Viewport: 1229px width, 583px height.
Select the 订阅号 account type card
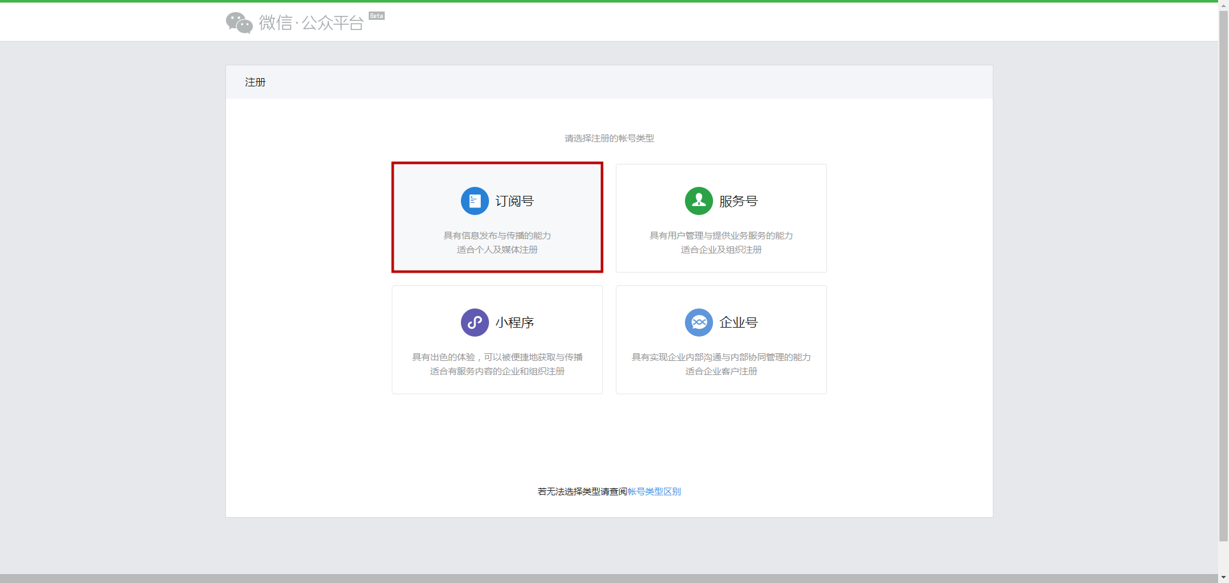pyautogui.click(x=497, y=217)
